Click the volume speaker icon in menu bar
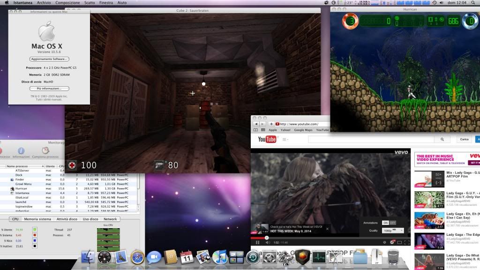480x270 pixels. tap(441, 2)
